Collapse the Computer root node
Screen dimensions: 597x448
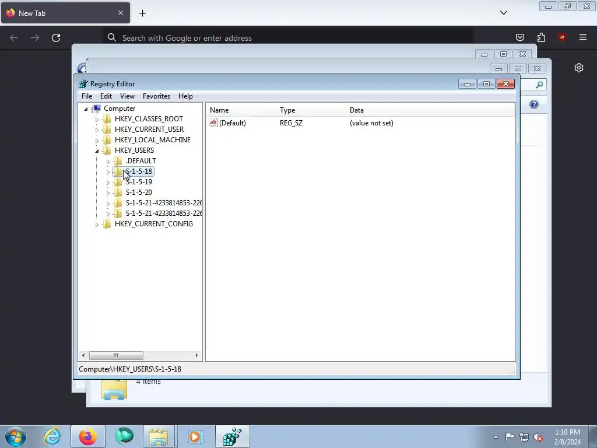(x=86, y=109)
